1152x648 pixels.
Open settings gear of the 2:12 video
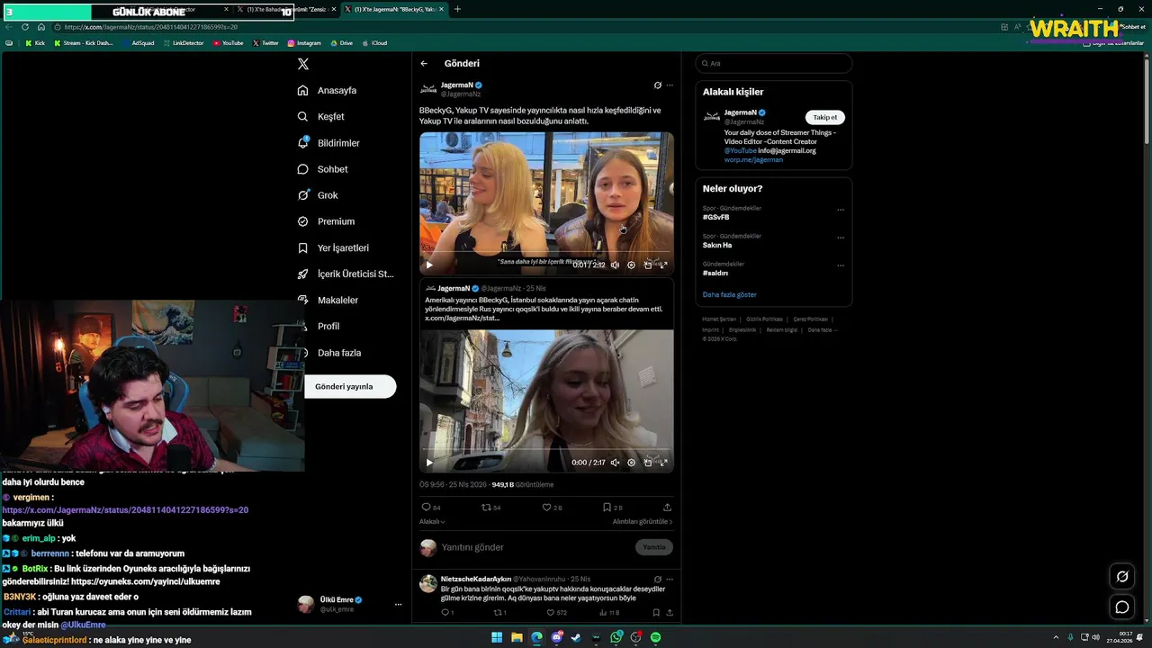click(x=631, y=265)
